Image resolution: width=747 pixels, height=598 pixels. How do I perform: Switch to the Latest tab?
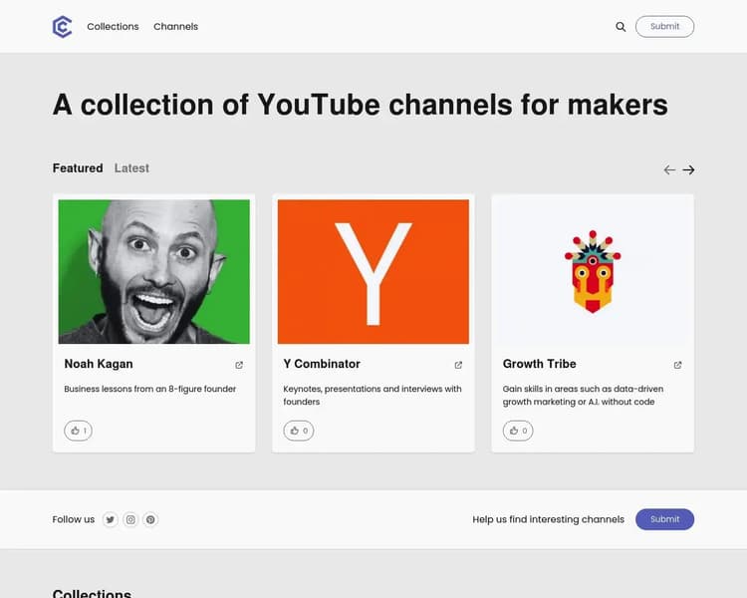pos(131,168)
